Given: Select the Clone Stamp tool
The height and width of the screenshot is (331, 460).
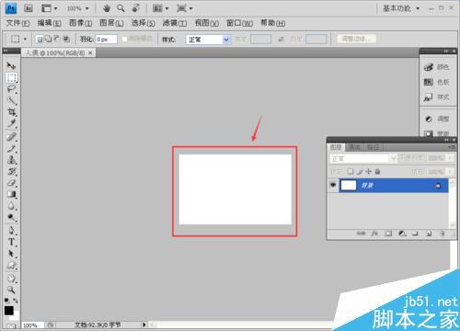Looking at the screenshot, I should pyautogui.click(x=11, y=160).
